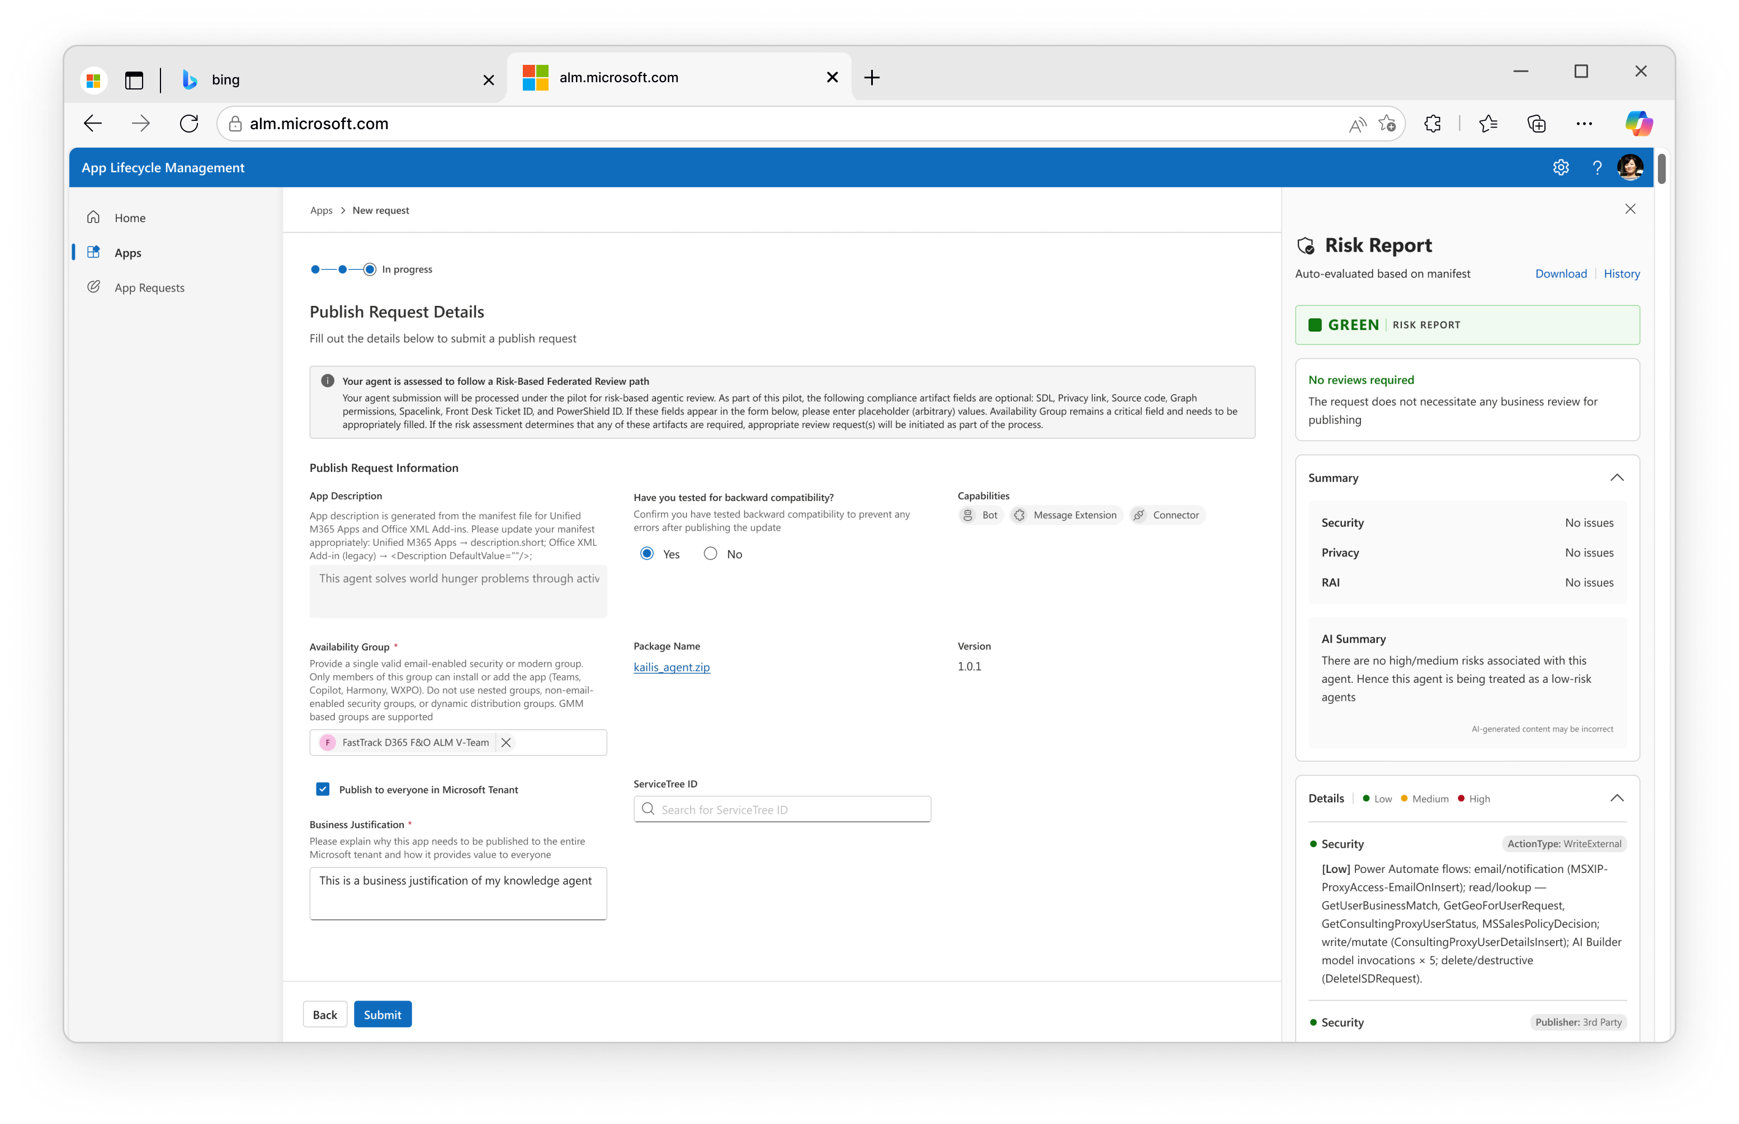The width and height of the screenshot is (1739, 1124).
Task: Click the Message Extension capability chip
Action: point(1066,515)
